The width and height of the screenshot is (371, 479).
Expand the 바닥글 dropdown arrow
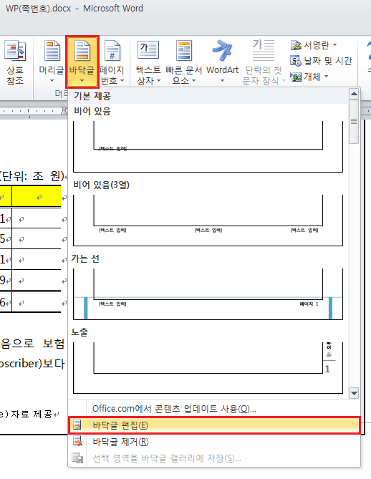pos(82,81)
